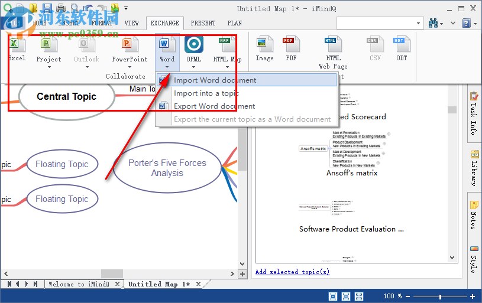Zoom out with the minus button

click(408, 297)
